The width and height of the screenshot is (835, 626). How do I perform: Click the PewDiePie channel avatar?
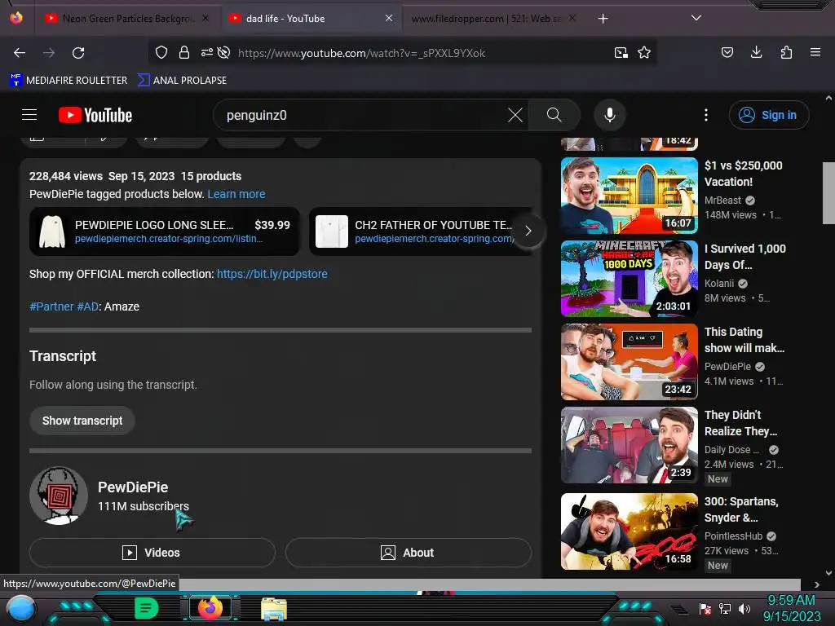(59, 496)
